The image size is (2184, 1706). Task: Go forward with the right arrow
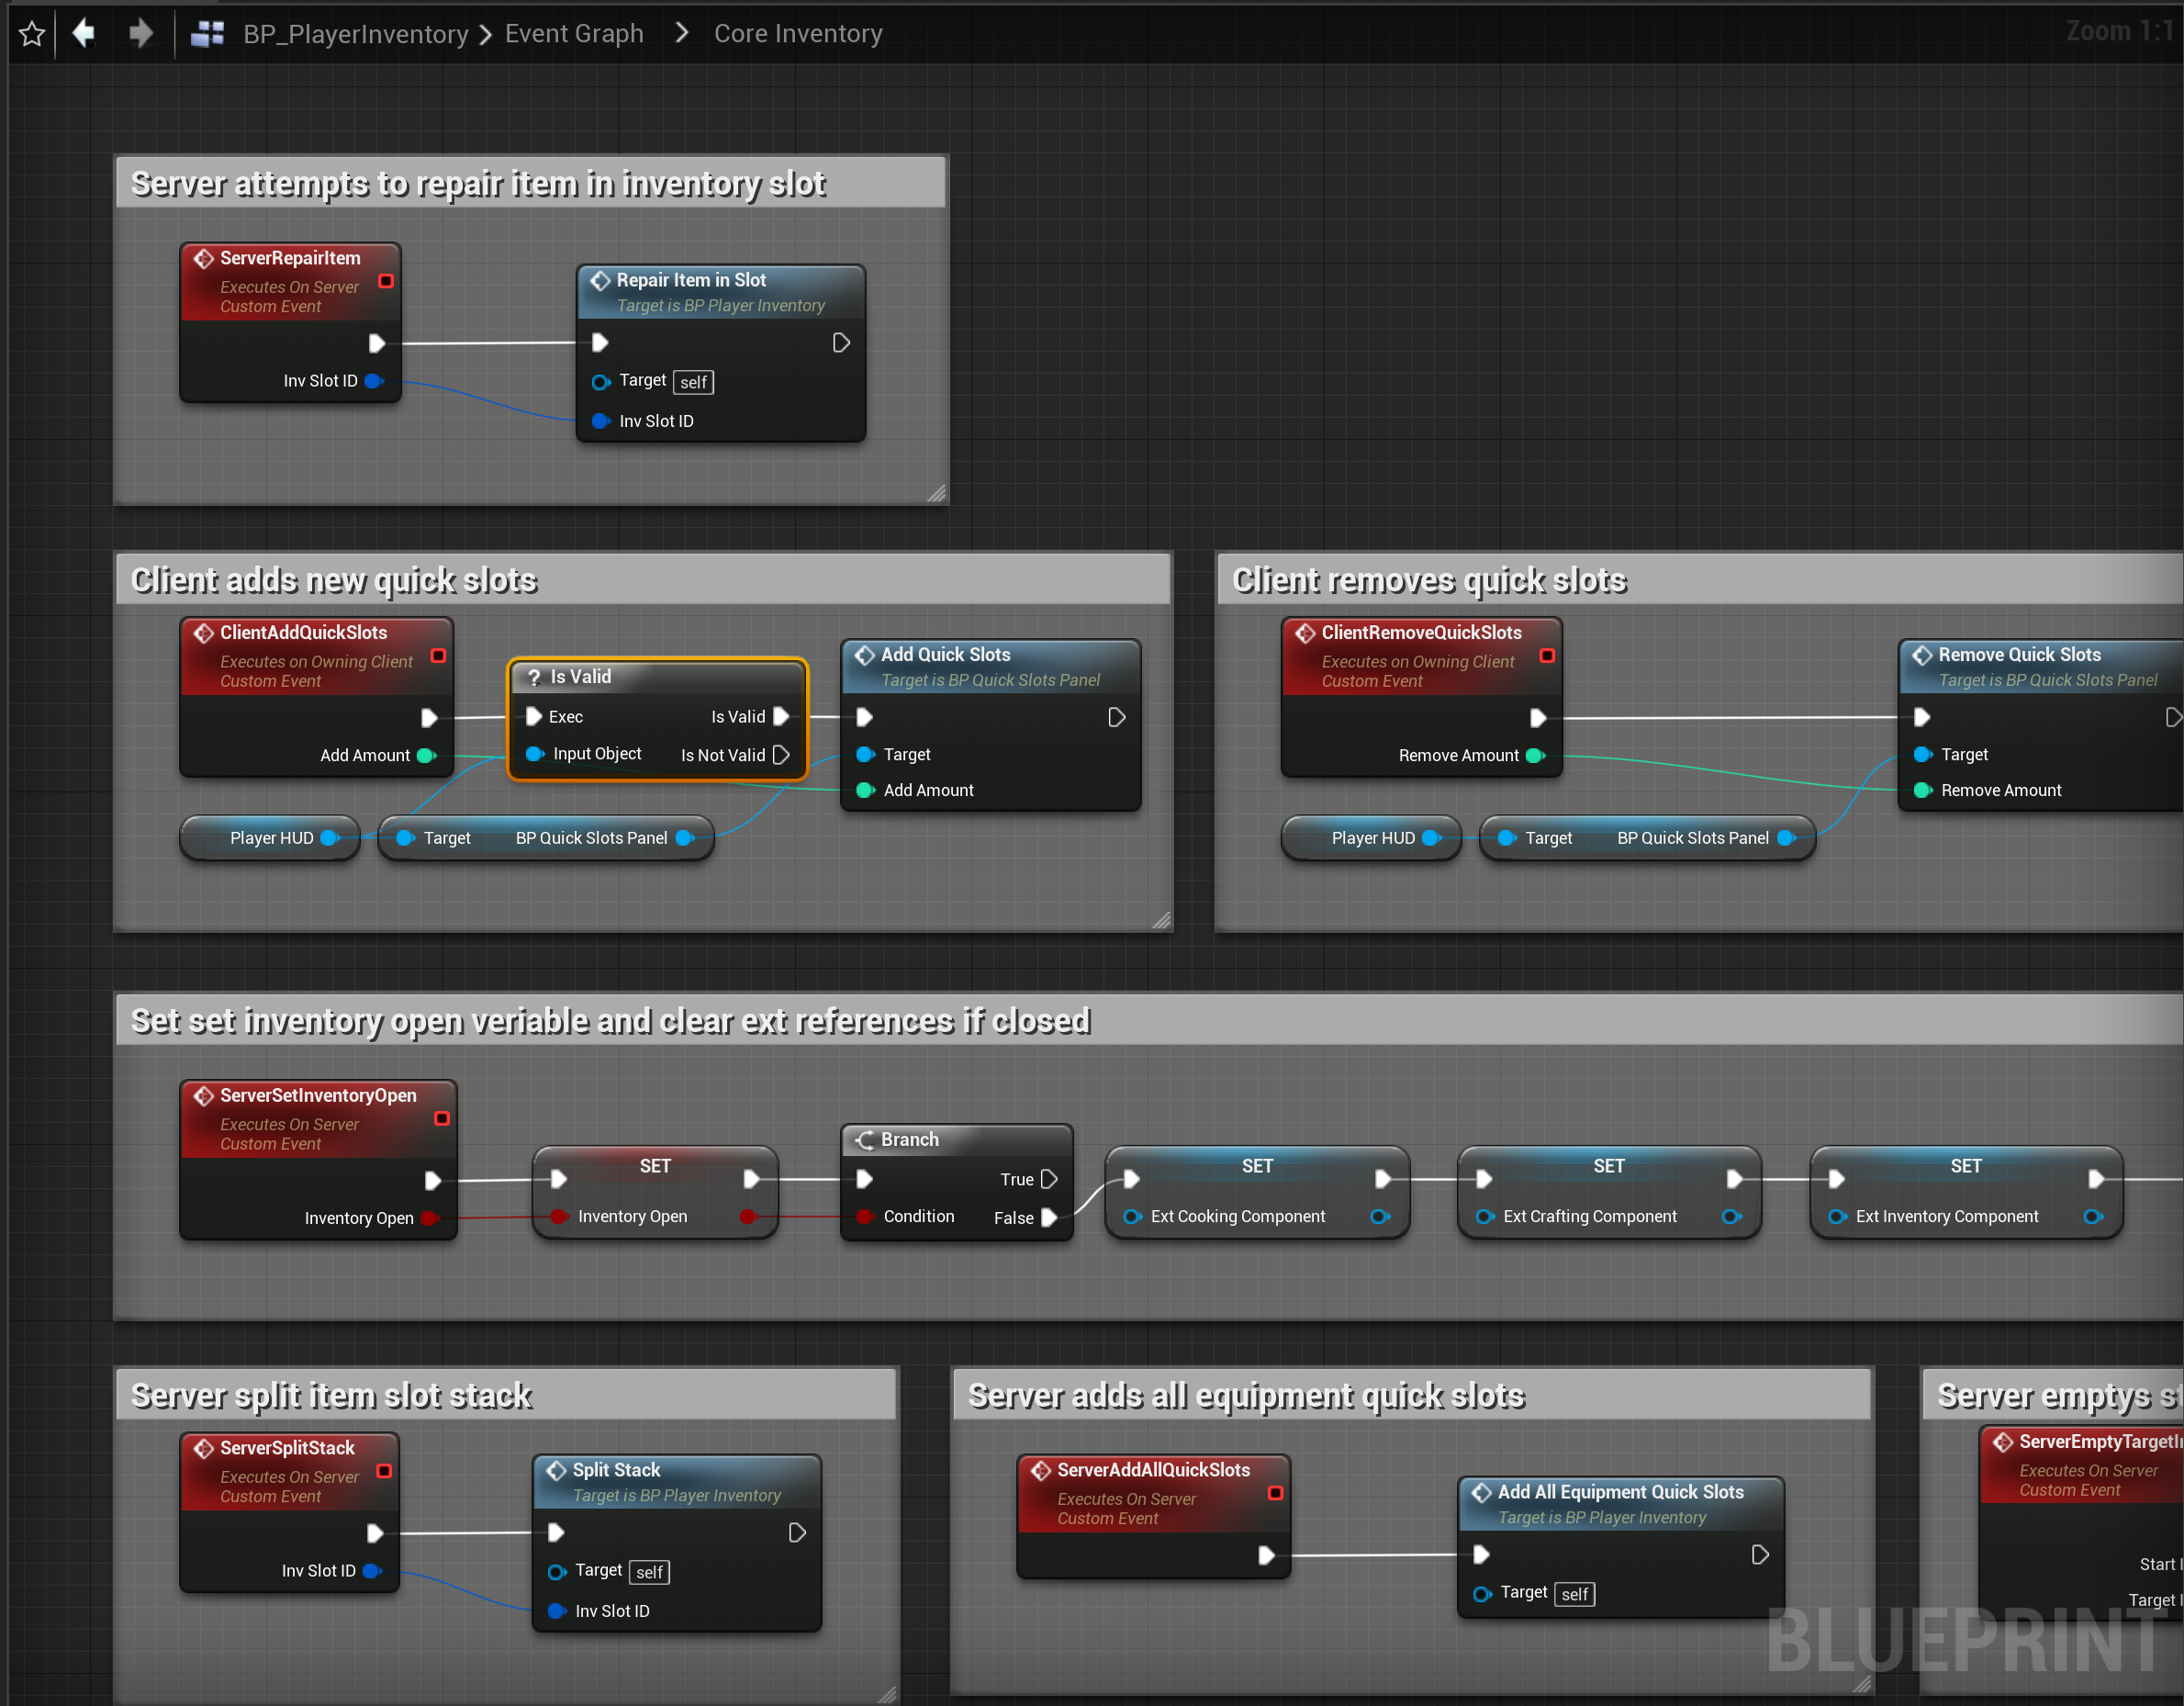pos(141,34)
